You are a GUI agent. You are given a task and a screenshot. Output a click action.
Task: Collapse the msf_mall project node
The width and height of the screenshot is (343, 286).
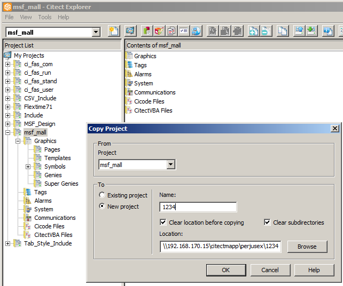click(x=7, y=132)
